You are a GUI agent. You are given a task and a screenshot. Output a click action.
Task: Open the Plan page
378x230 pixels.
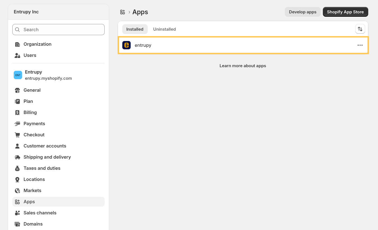(58, 101)
